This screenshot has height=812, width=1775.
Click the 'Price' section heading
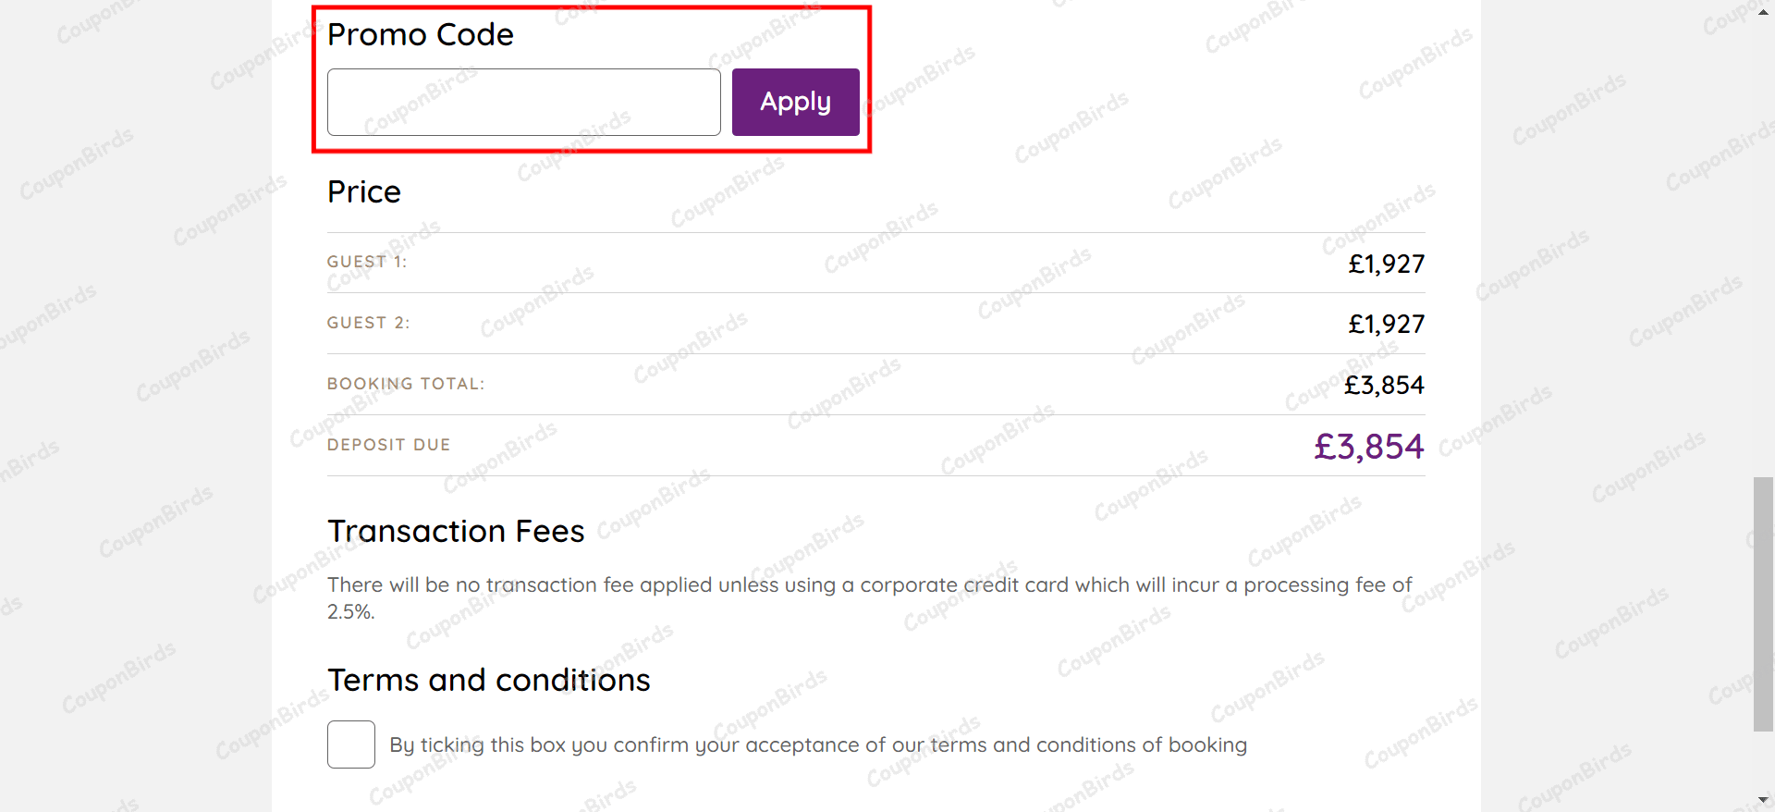(x=364, y=192)
